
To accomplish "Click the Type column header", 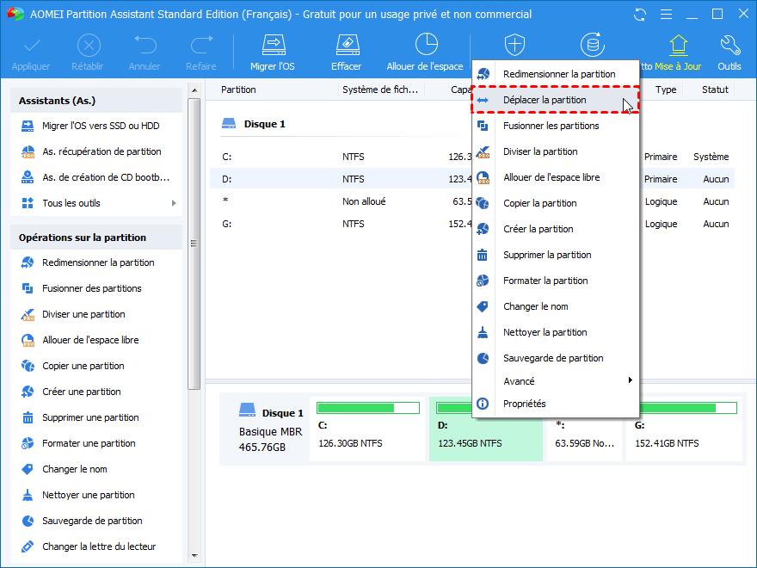I will pyautogui.click(x=666, y=90).
